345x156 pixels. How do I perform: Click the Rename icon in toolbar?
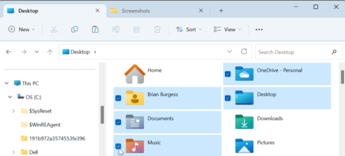pyautogui.click(x=116, y=30)
